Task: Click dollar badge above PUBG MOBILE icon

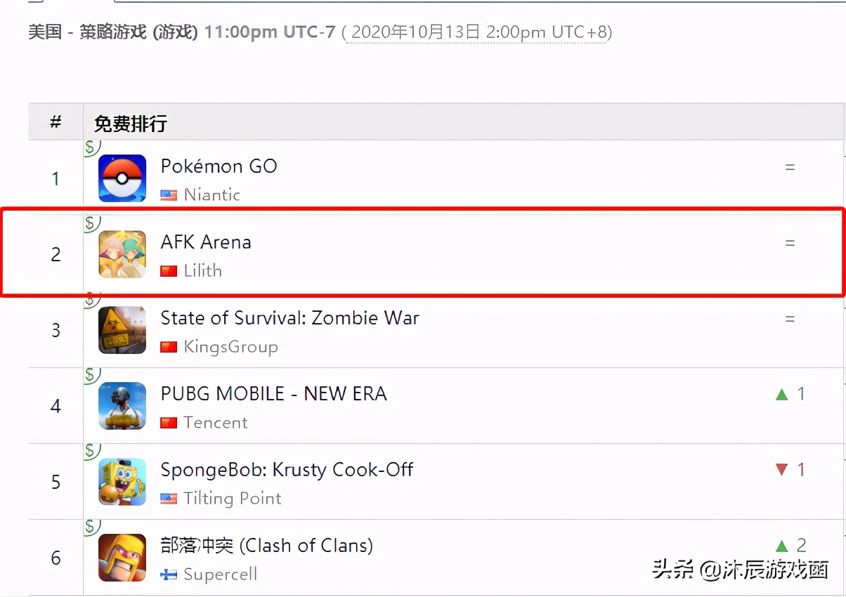Action: pos(91,375)
